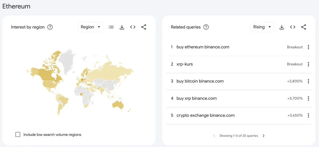Open help for Interest by region
Screen dimensions: 319x147
pos(50,27)
